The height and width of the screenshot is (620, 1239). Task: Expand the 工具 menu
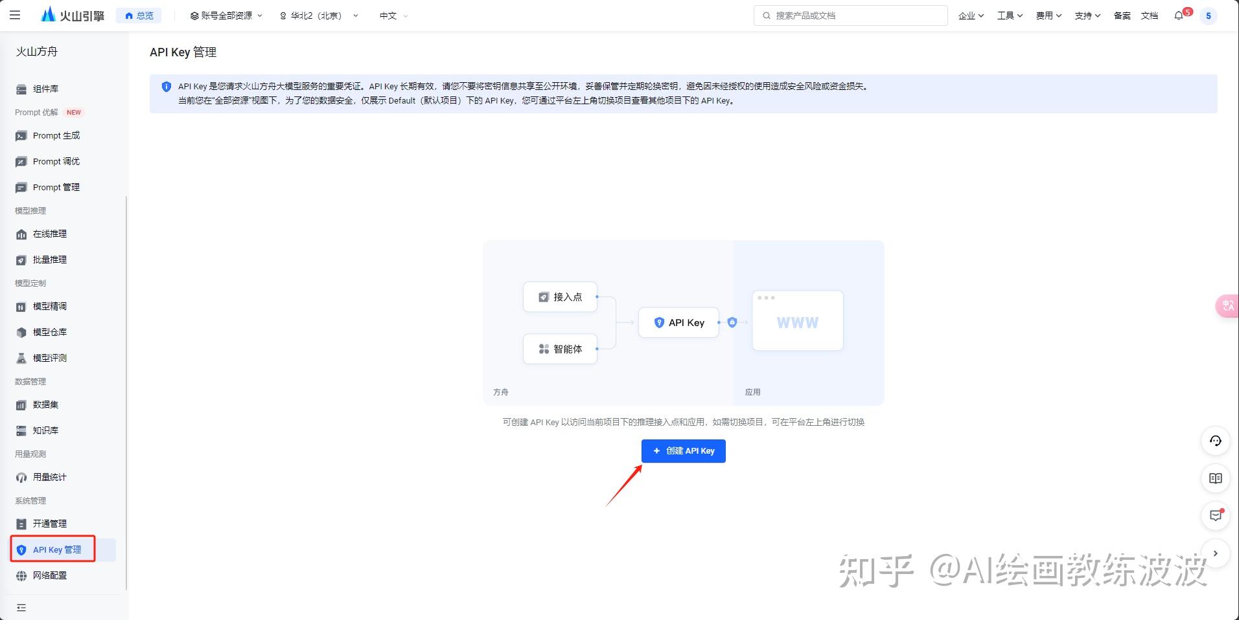click(x=1010, y=16)
